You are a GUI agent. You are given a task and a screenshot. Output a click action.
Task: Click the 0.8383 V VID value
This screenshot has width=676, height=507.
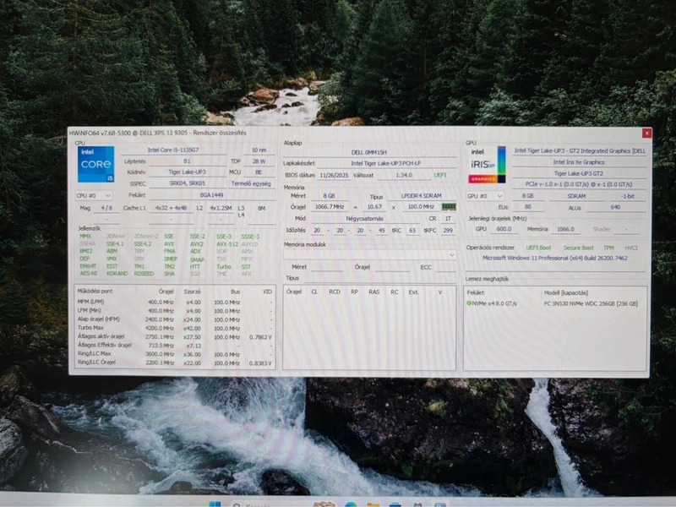[260, 363]
